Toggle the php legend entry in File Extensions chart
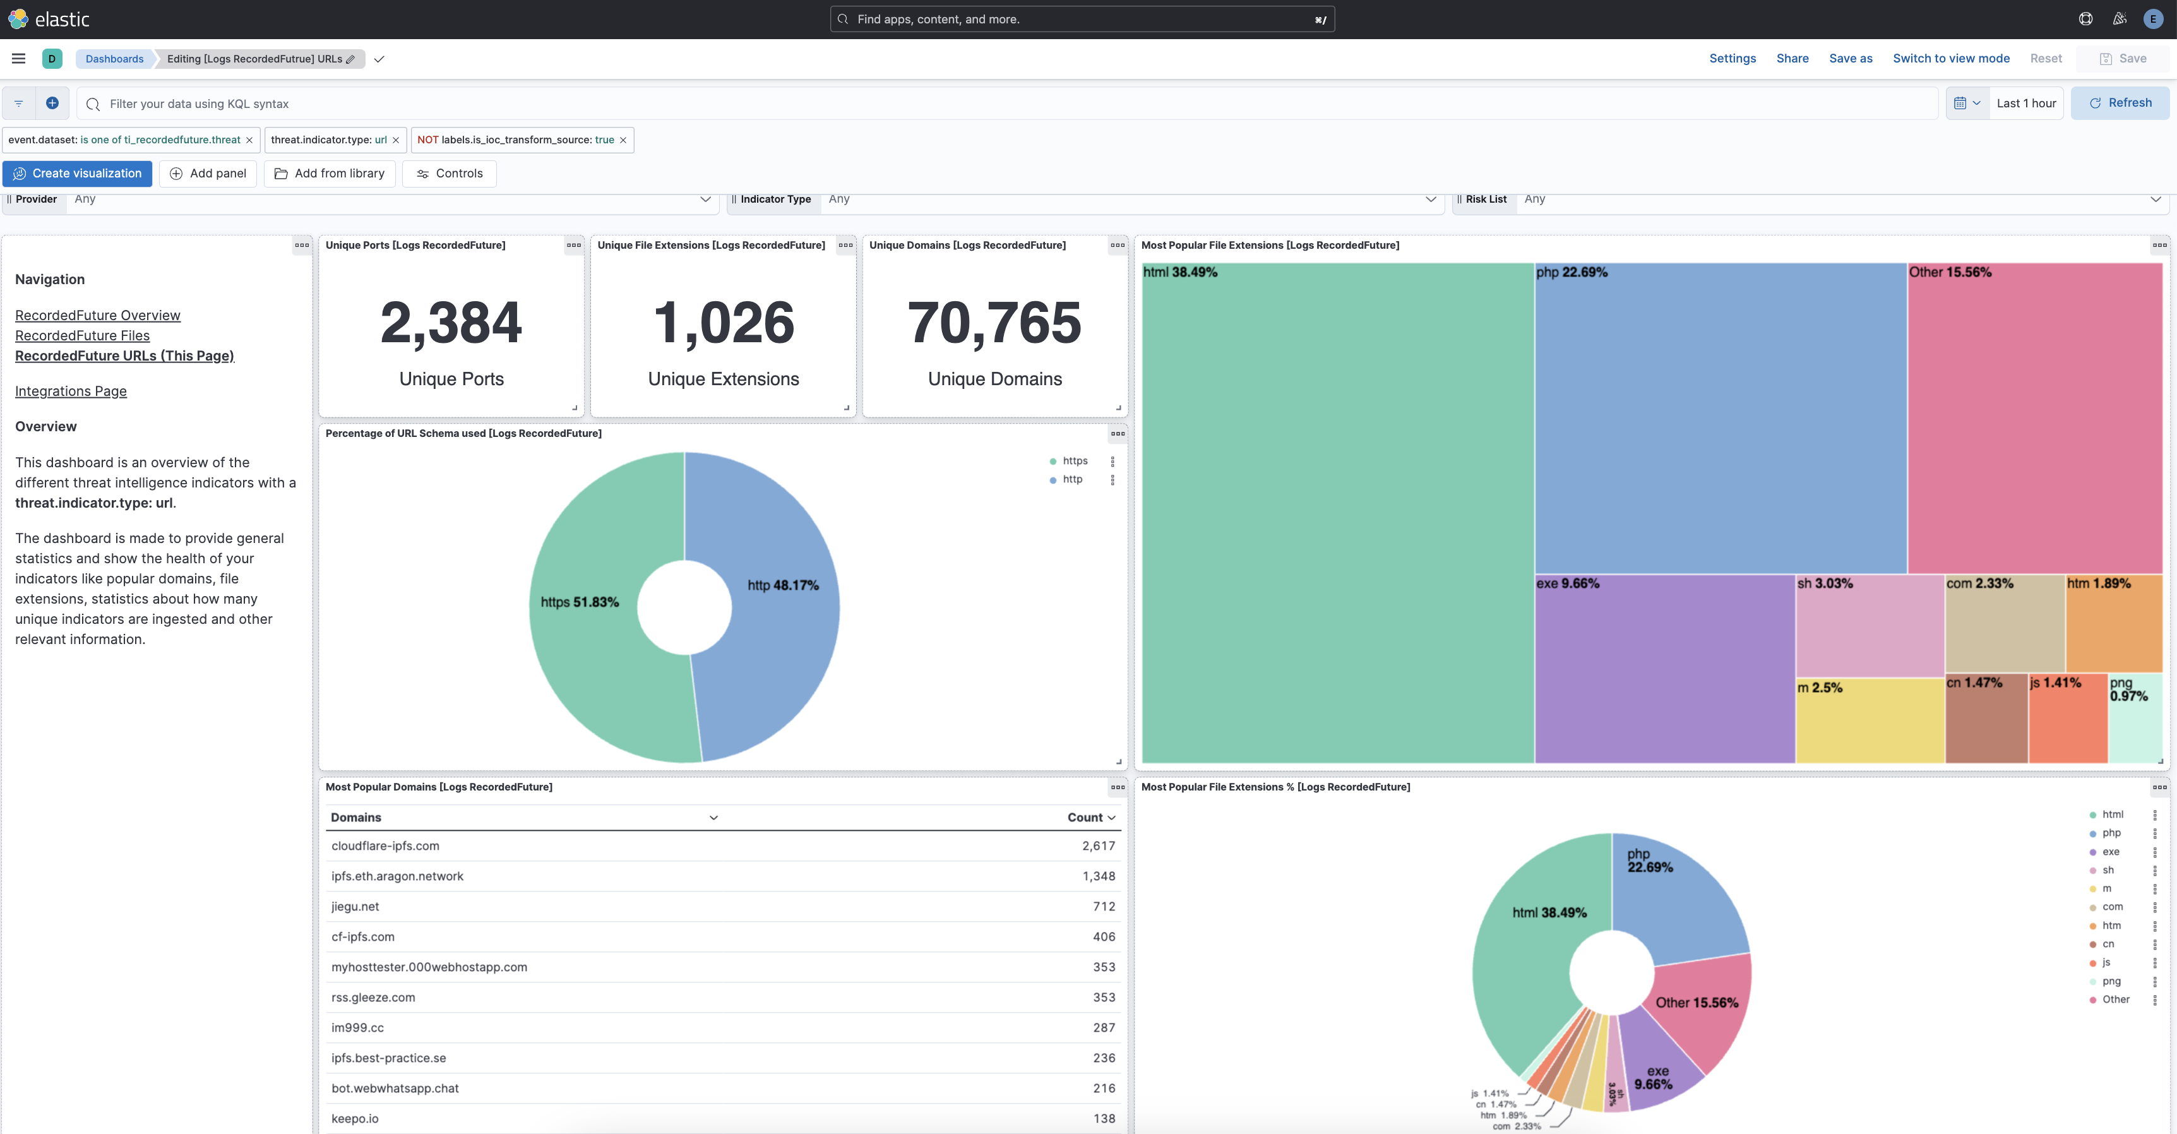 [2112, 832]
